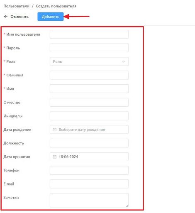
Task: Focus the Имя пользователя input field
Action: 89,34
